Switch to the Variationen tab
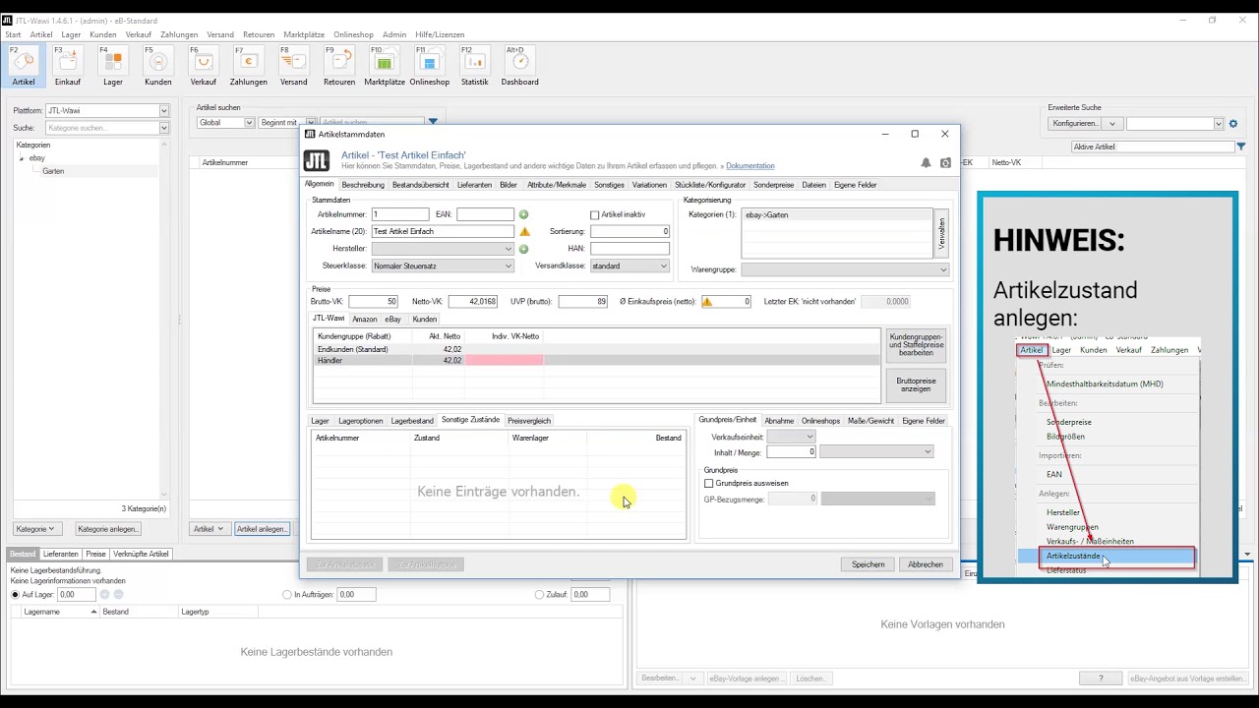 649,185
